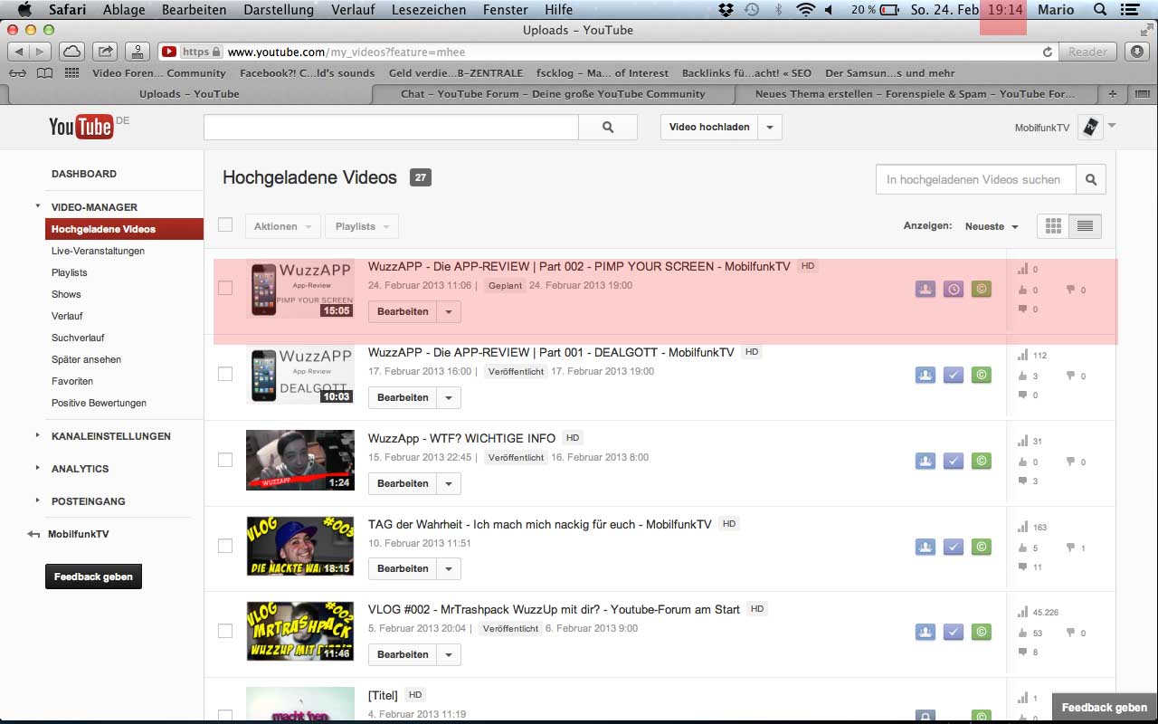Click the scheduled clock icon on PIMP YOUR SCREEN video

953,290
